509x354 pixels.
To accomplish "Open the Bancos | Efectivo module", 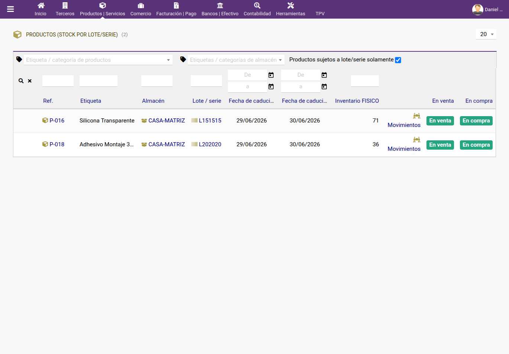I will 220,9.
